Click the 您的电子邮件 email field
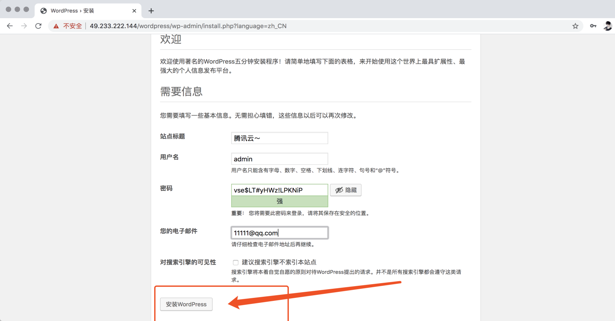The image size is (615, 321). tap(279, 233)
